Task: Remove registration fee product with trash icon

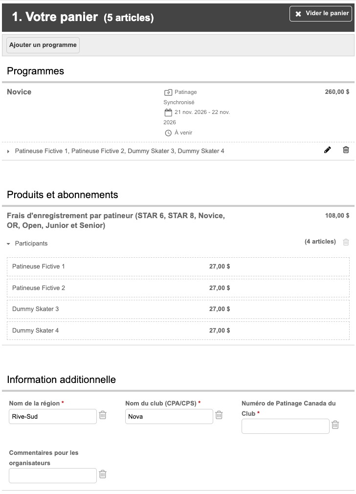Action: (346, 242)
